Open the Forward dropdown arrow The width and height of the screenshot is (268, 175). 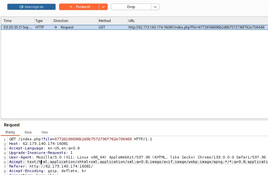coord(103,7)
